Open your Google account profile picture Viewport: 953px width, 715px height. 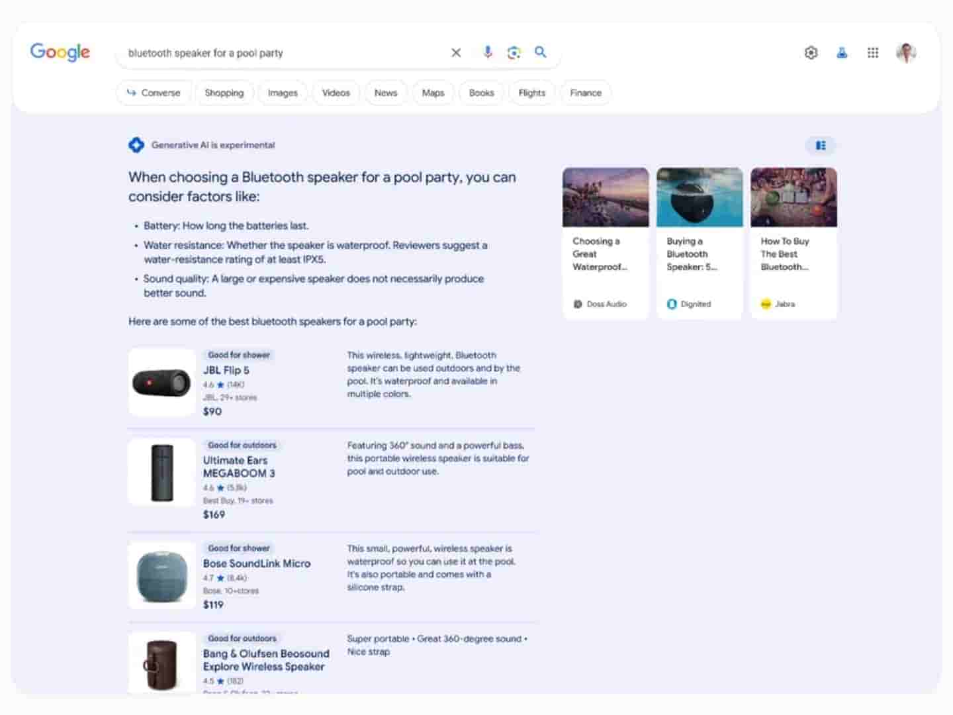click(x=906, y=52)
